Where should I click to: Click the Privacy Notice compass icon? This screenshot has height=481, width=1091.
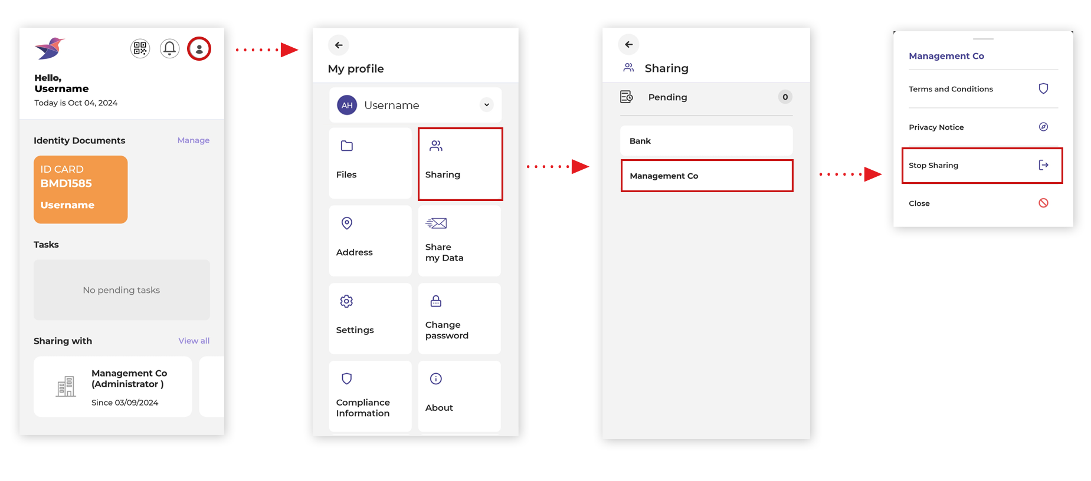[x=1043, y=127]
